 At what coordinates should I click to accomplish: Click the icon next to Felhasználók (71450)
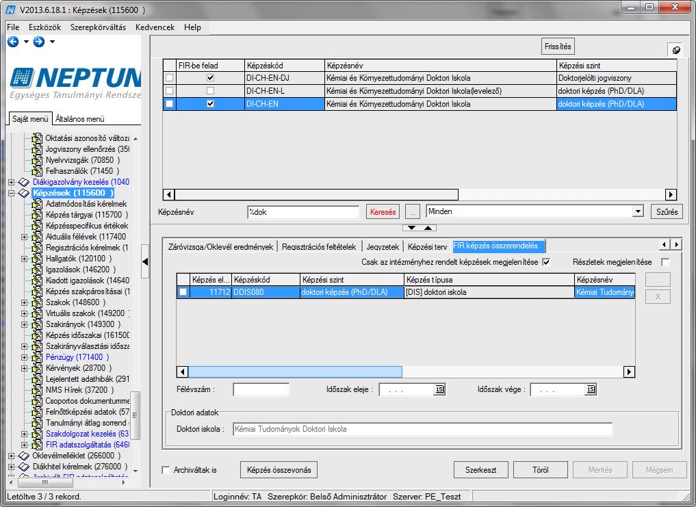point(37,171)
